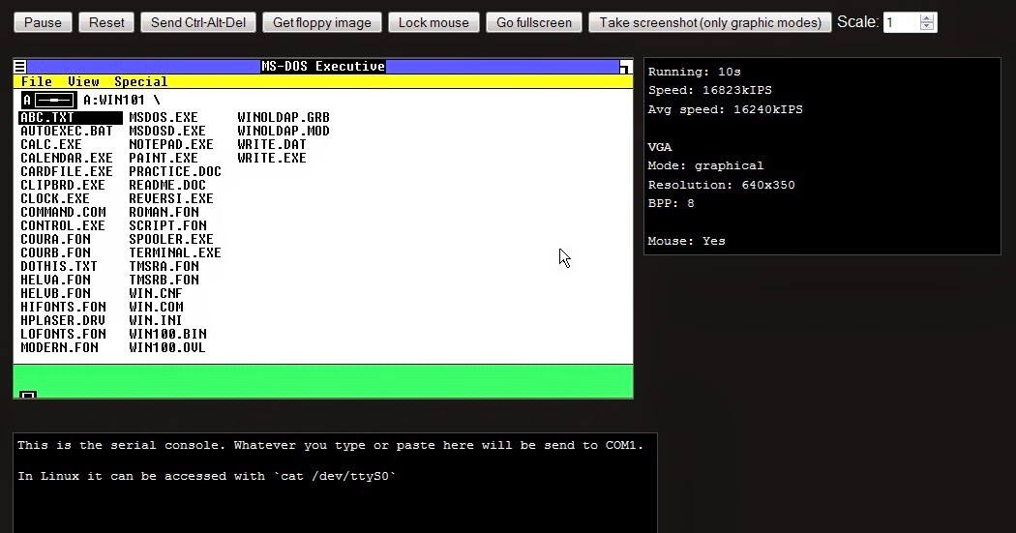
Task: Open the MS-DOS Executive system menu icon
Action: pos(20,66)
